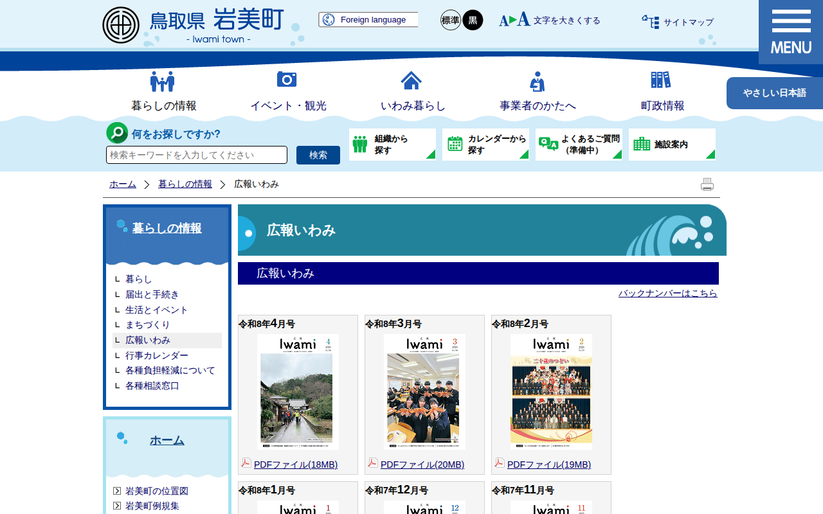Click the family icon above 暮らしの情報
Viewport: 823px width, 514px height.
163,81
